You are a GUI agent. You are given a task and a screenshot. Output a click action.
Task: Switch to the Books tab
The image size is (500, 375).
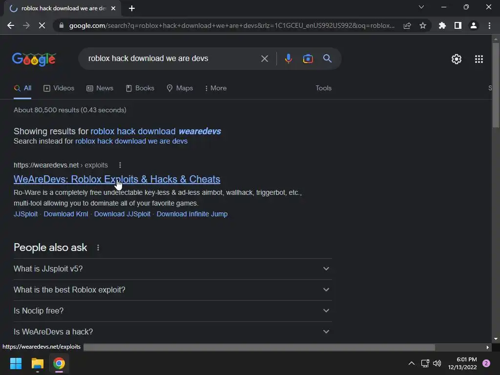coord(140,88)
